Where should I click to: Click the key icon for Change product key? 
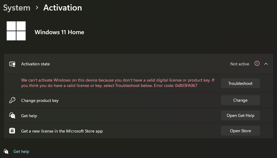point(12,100)
